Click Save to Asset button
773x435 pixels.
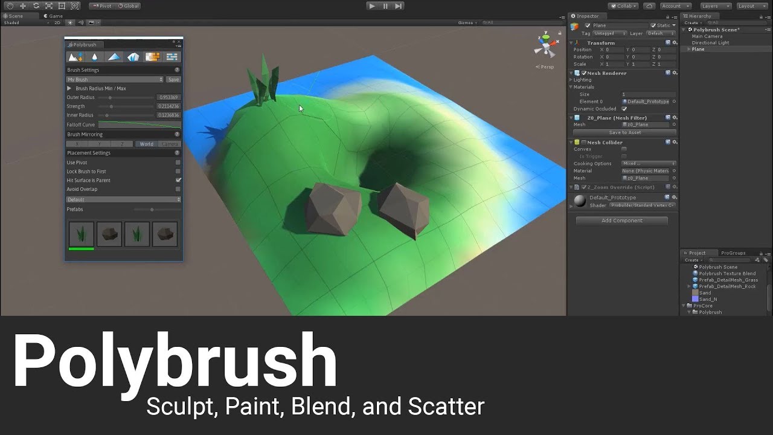624,132
